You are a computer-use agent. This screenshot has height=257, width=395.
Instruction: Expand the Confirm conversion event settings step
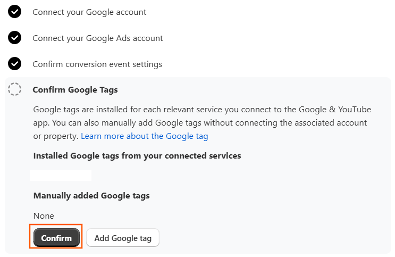[x=97, y=64]
